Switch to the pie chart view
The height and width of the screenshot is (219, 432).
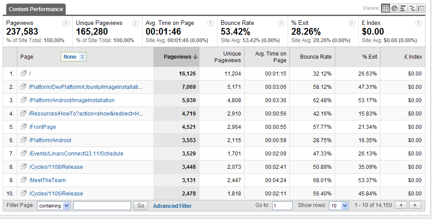pyautogui.click(x=394, y=8)
